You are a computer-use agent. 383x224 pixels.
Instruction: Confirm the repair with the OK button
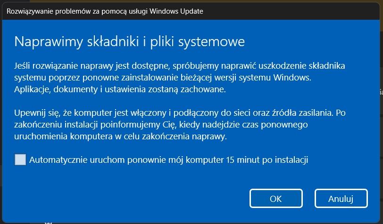tap(275, 199)
